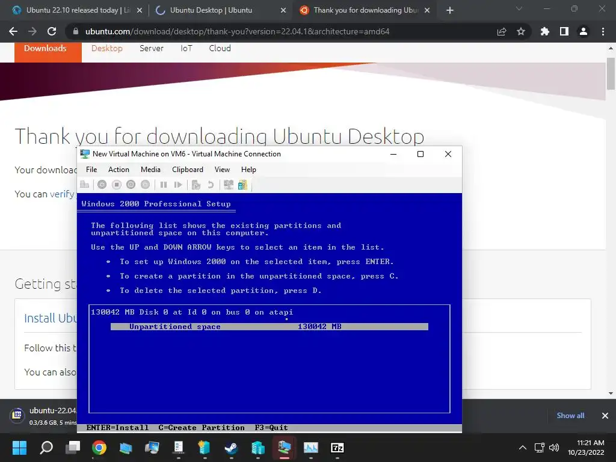
Task: Click the '130042 MB Disk 0 at Id 0' line
Action: point(192,312)
